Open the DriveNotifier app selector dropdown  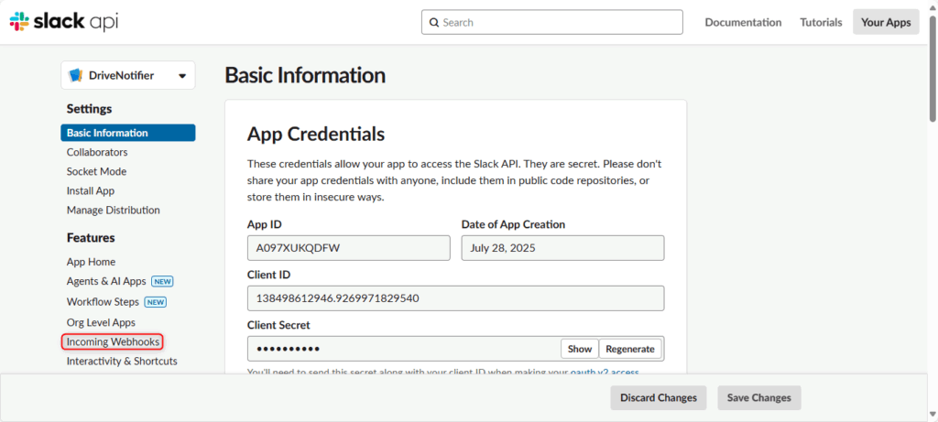tap(128, 75)
